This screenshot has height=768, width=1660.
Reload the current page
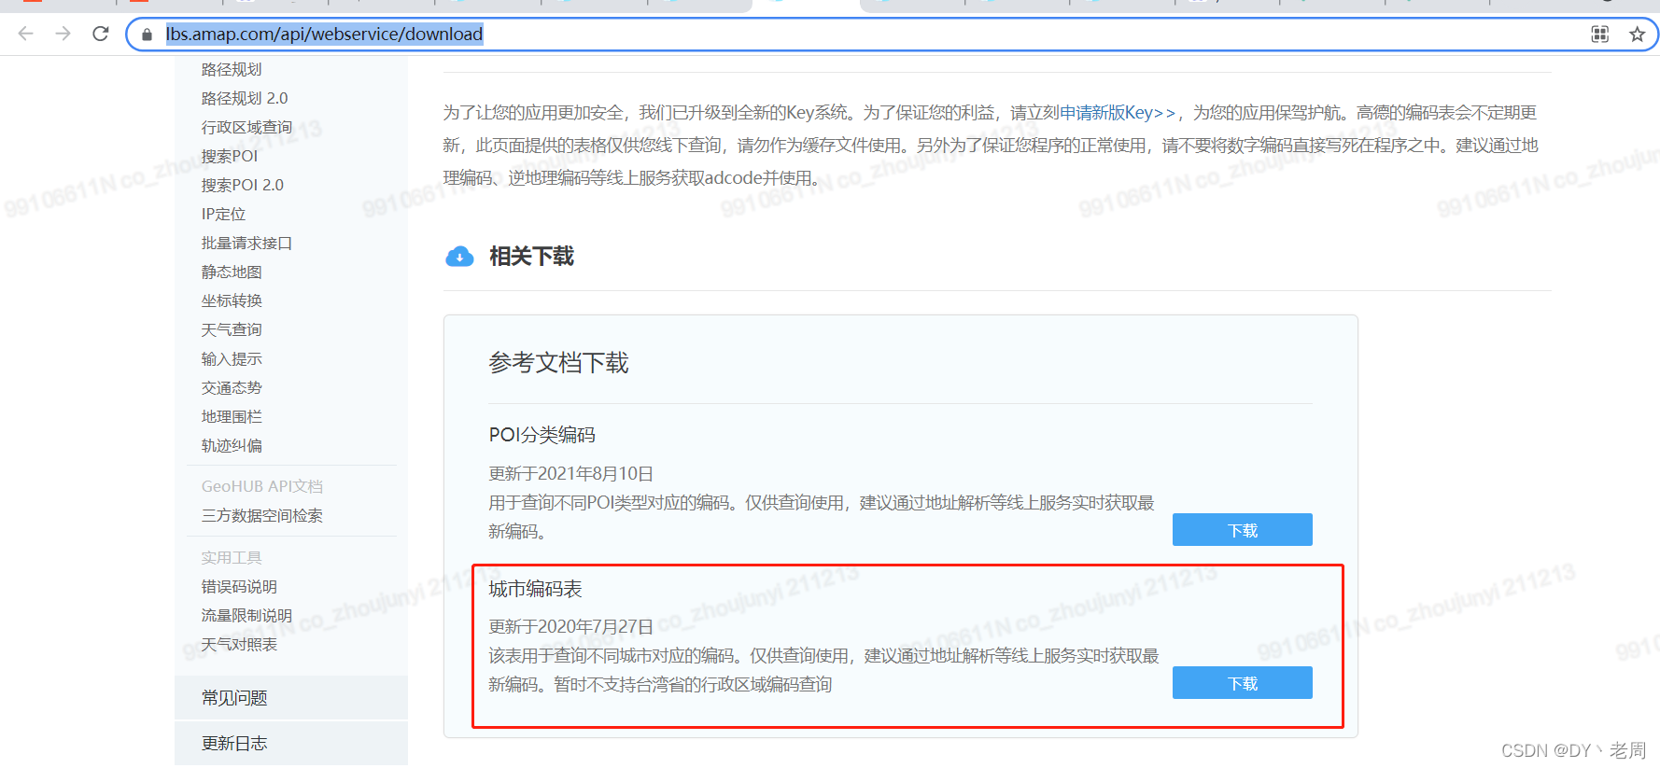click(x=101, y=34)
